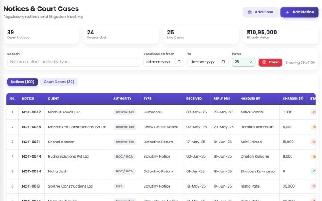This screenshot has width=322, height=201.
Task: Select client Mahalaxmi Constructions Pvt Ltd
Action: pyautogui.click(x=77, y=127)
